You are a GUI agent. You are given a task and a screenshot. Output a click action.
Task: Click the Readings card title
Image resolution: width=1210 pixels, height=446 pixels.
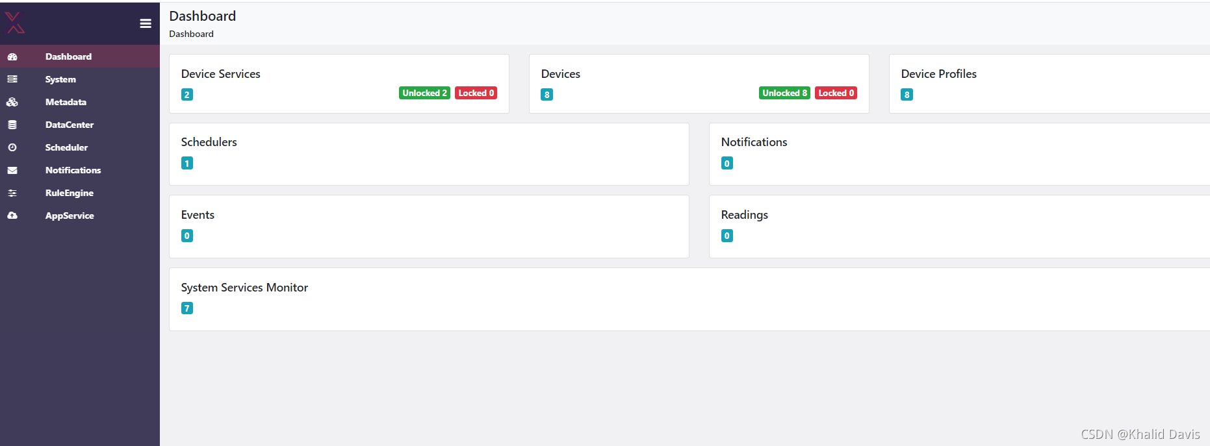[745, 215]
